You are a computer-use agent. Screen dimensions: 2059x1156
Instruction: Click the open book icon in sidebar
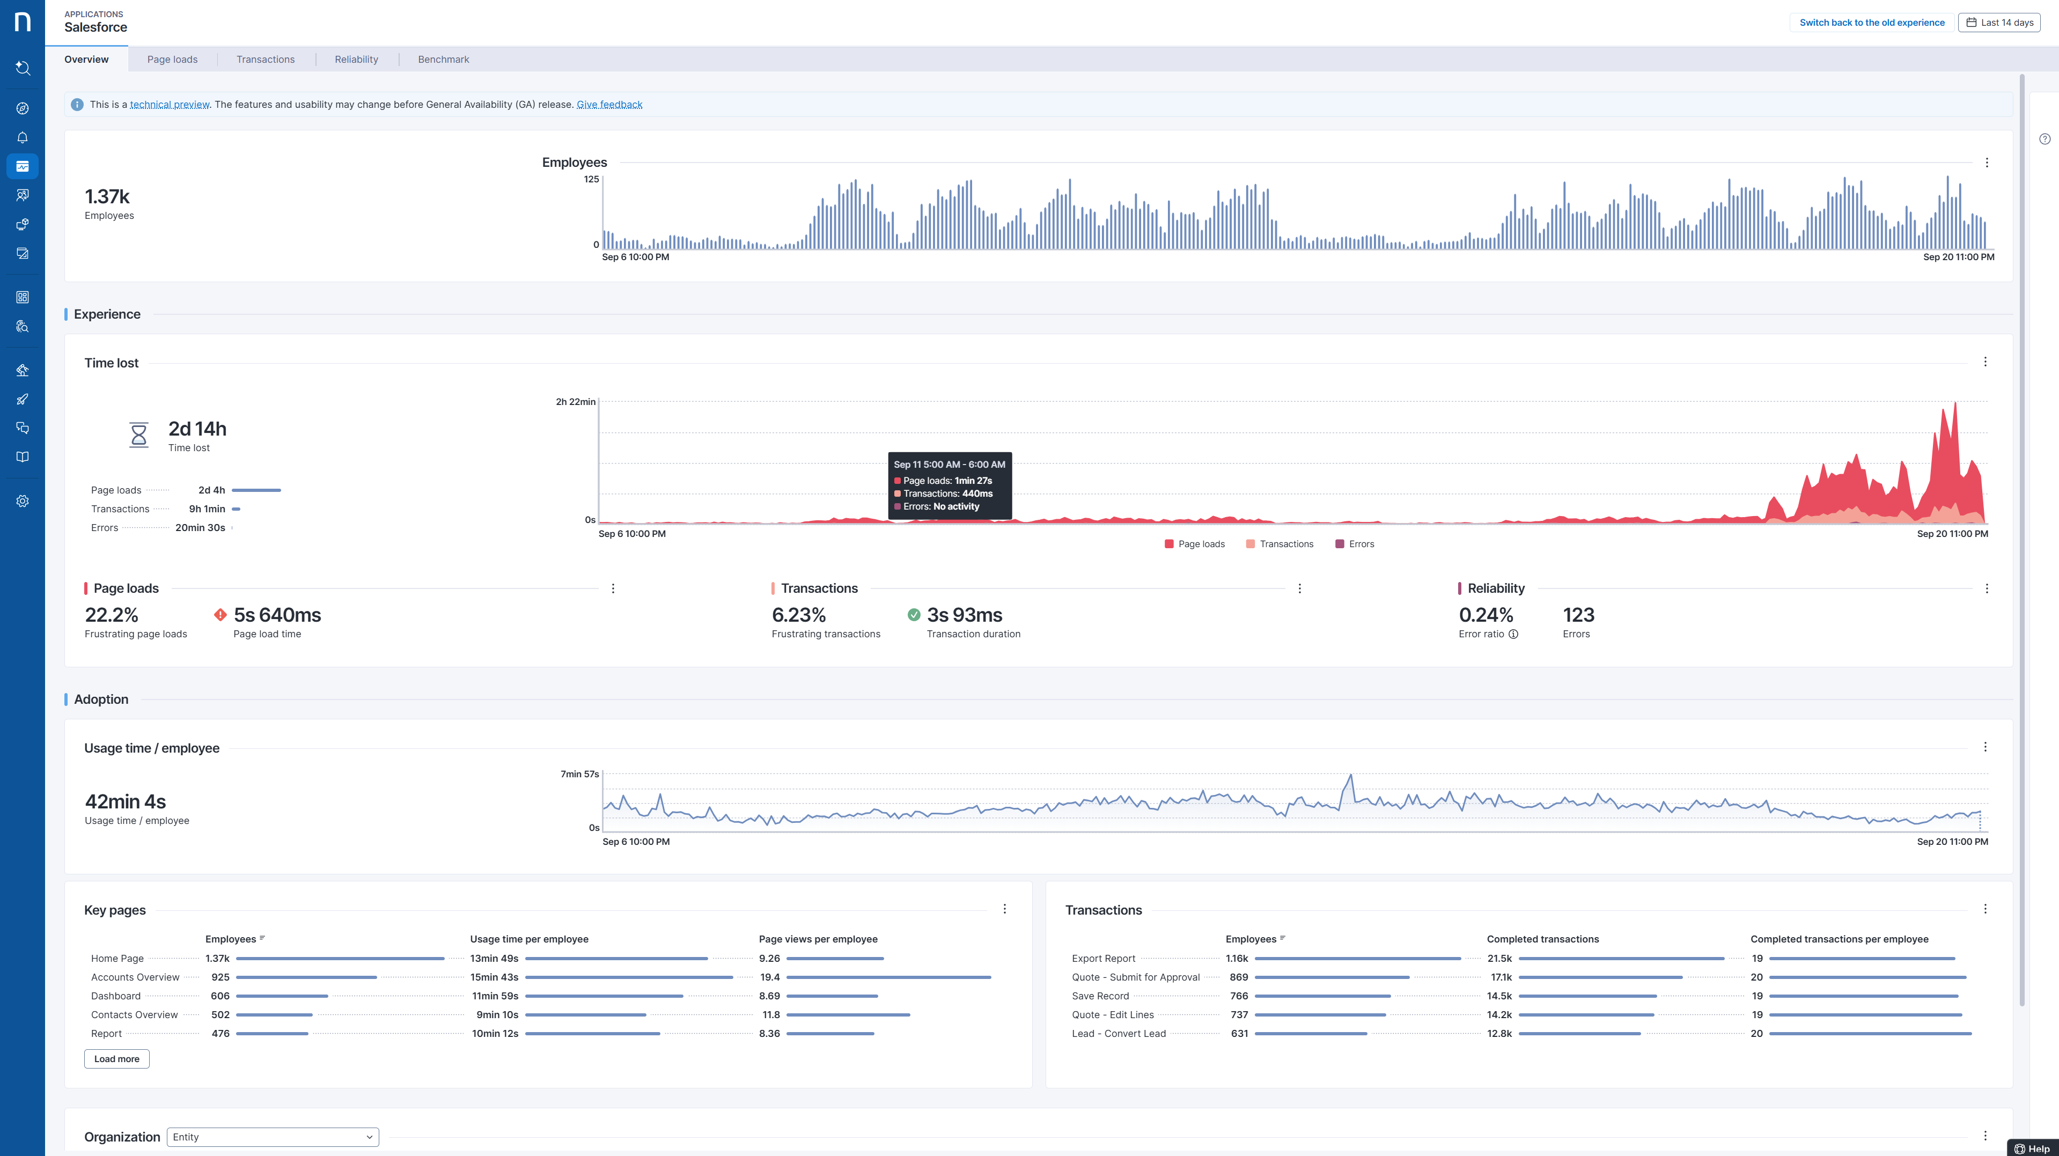point(23,457)
